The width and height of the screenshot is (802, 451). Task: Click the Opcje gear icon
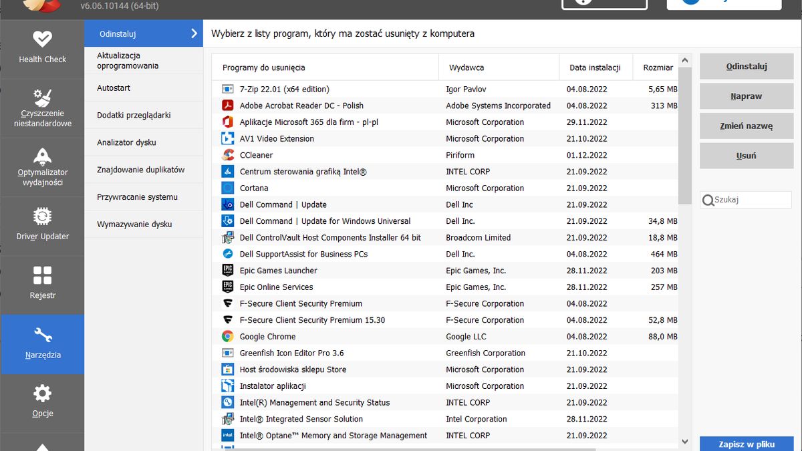tap(42, 393)
